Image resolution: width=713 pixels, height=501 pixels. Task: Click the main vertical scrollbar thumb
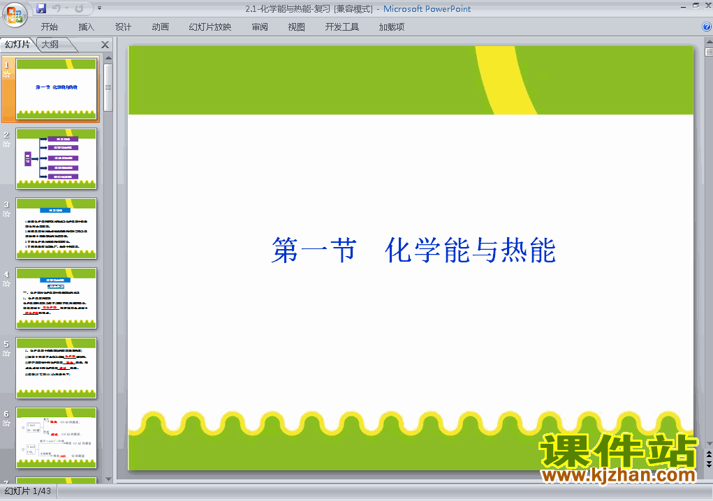click(x=709, y=52)
